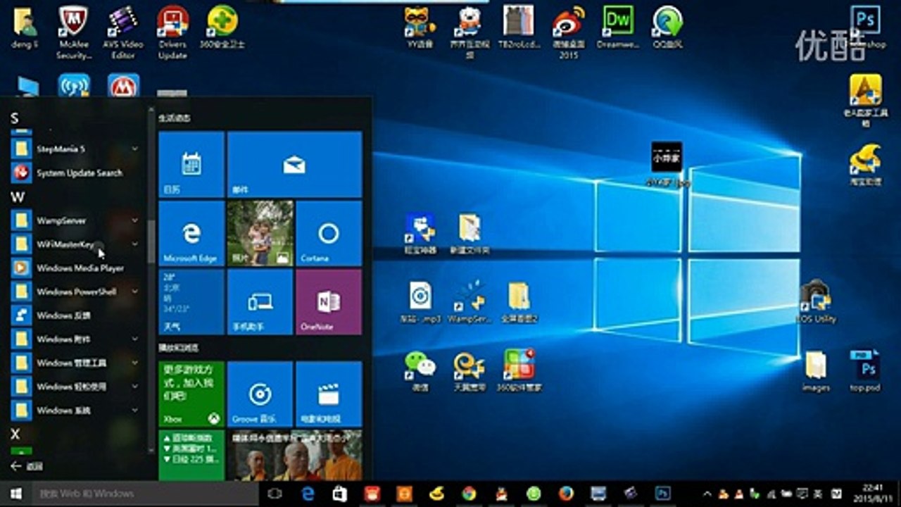
Task: Open the Cortana tile
Action: pyautogui.click(x=329, y=233)
